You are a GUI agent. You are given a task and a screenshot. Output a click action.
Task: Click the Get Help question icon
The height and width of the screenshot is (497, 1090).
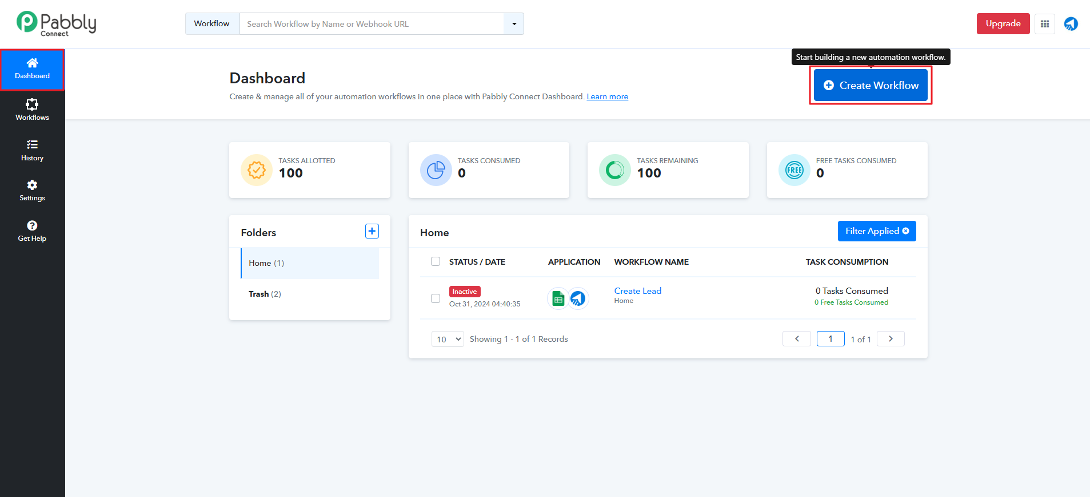click(32, 231)
